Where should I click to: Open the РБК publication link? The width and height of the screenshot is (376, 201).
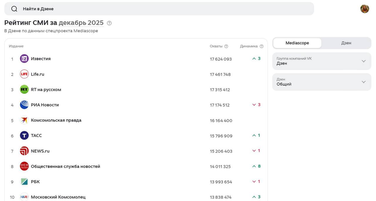tap(35, 182)
